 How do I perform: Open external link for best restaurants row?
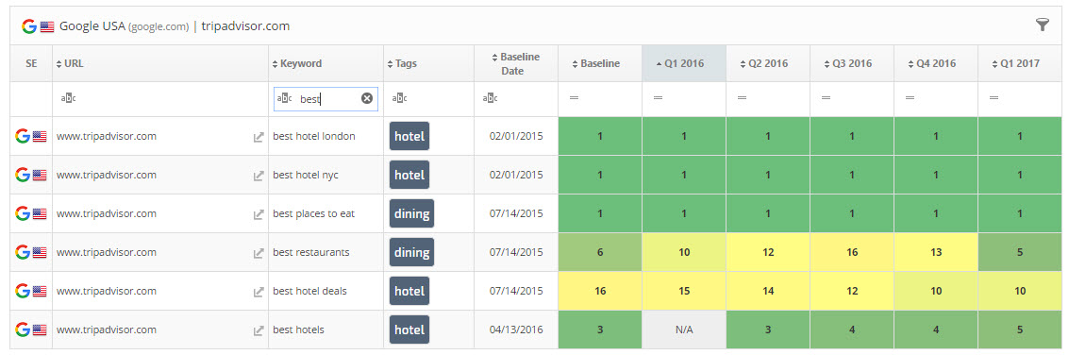coord(259,253)
